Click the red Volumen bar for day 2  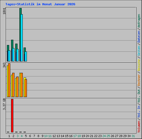[12, 116]
